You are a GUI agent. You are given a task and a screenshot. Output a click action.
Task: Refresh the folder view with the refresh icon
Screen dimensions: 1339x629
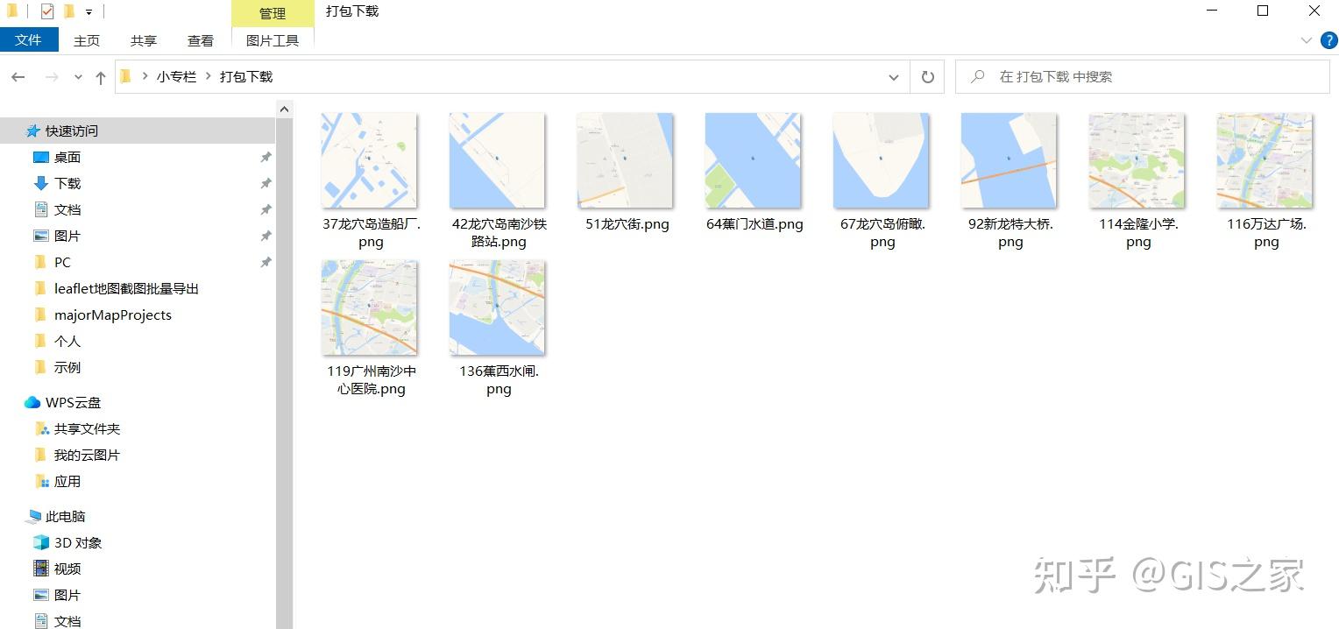(x=926, y=76)
